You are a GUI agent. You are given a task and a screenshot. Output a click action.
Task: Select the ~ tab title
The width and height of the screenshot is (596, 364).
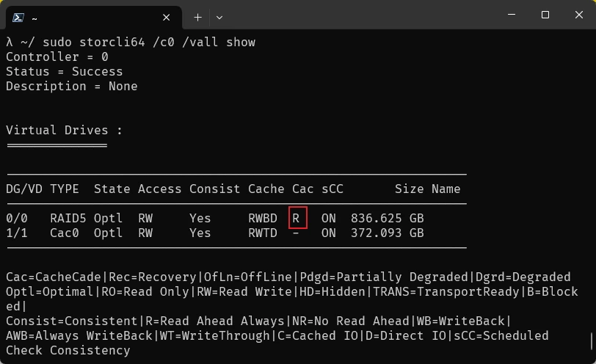click(34, 18)
